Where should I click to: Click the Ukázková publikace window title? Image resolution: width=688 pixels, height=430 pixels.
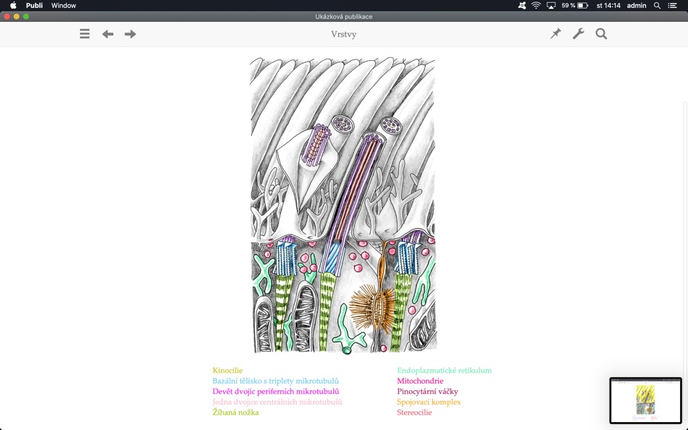pos(343,17)
